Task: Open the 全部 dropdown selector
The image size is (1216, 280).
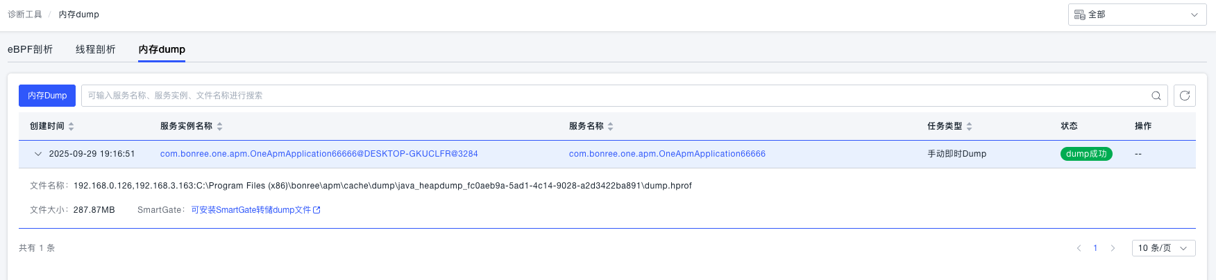Action: tap(1137, 15)
